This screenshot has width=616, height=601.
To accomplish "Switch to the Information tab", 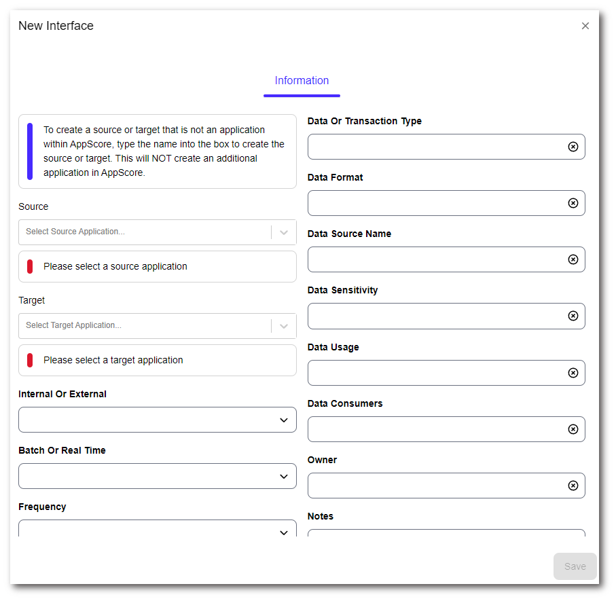I will click(x=302, y=81).
